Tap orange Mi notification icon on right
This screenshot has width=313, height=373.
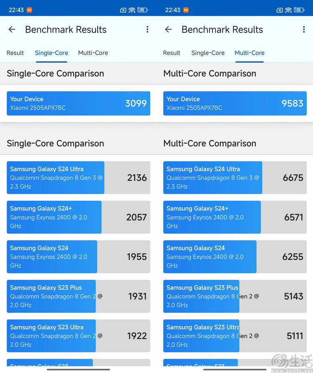tap(186, 10)
